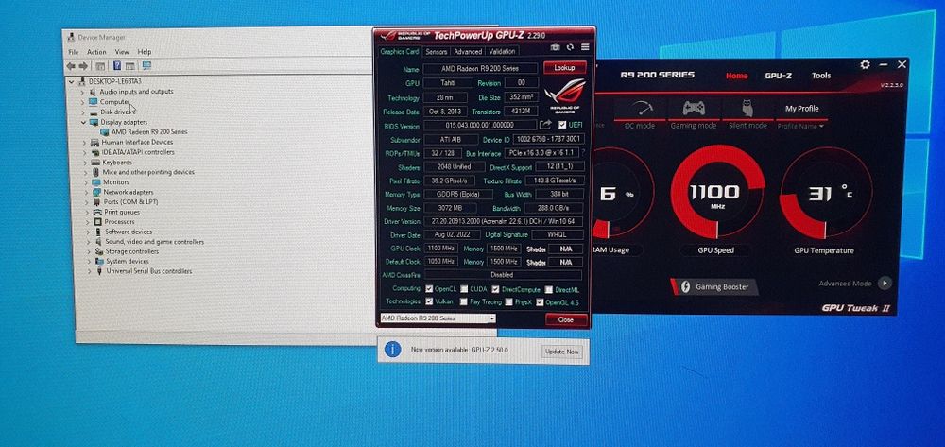This screenshot has height=447, width=945.
Task: Take a GPU-Z screenshot with the camera icon
Action: (555, 47)
